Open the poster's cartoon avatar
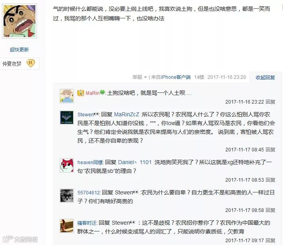The width and height of the screenshot is (283, 245). (x=19, y=21)
